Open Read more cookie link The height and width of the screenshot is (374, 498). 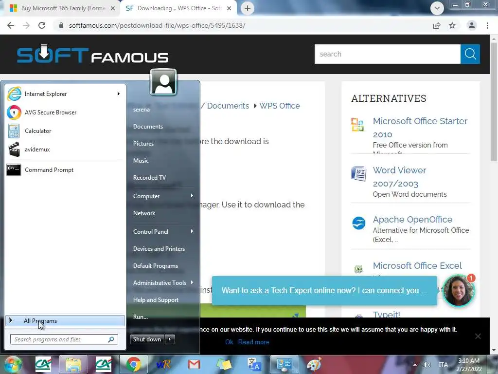[x=254, y=342]
